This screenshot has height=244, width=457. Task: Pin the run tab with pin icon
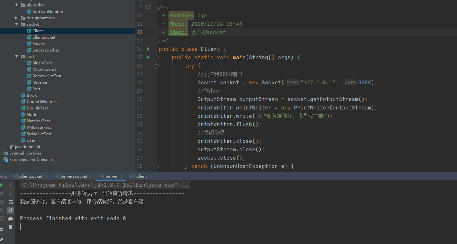coord(2,239)
